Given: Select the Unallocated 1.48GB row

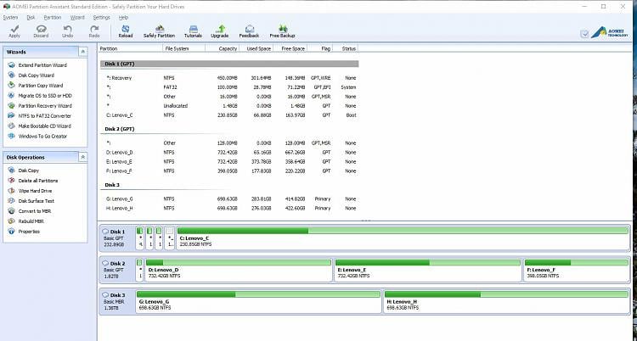Looking at the screenshot, I should click(x=229, y=106).
